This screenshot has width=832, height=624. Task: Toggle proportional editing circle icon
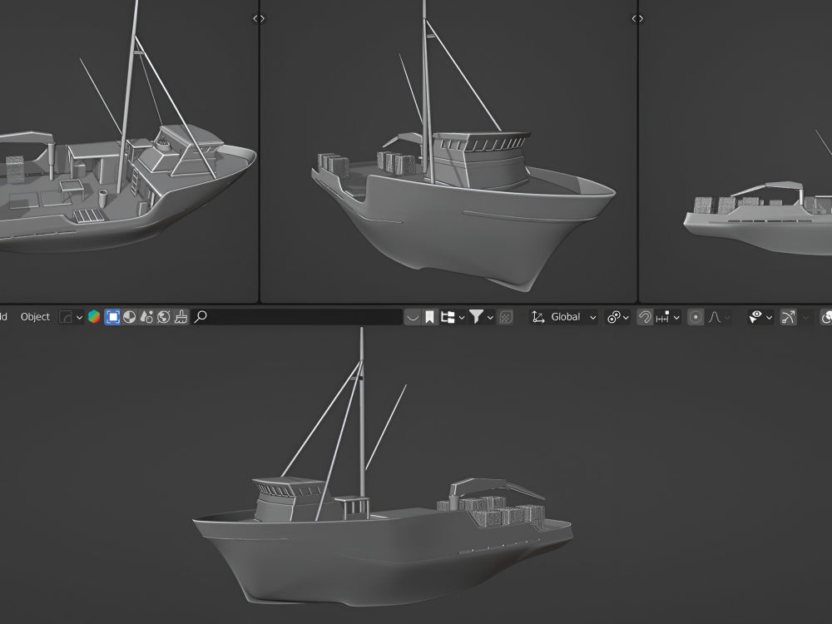coord(695,317)
